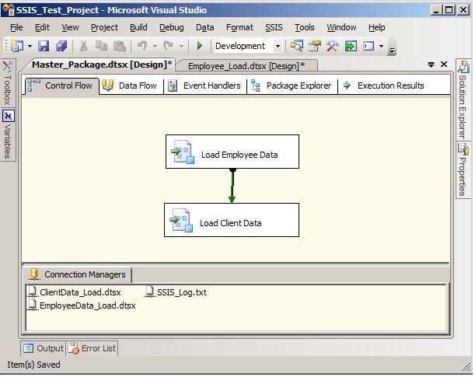Image resolution: width=475 pixels, height=377 pixels.
Task: Click the Solution Explorer toolbar icon
Action: click(x=296, y=46)
